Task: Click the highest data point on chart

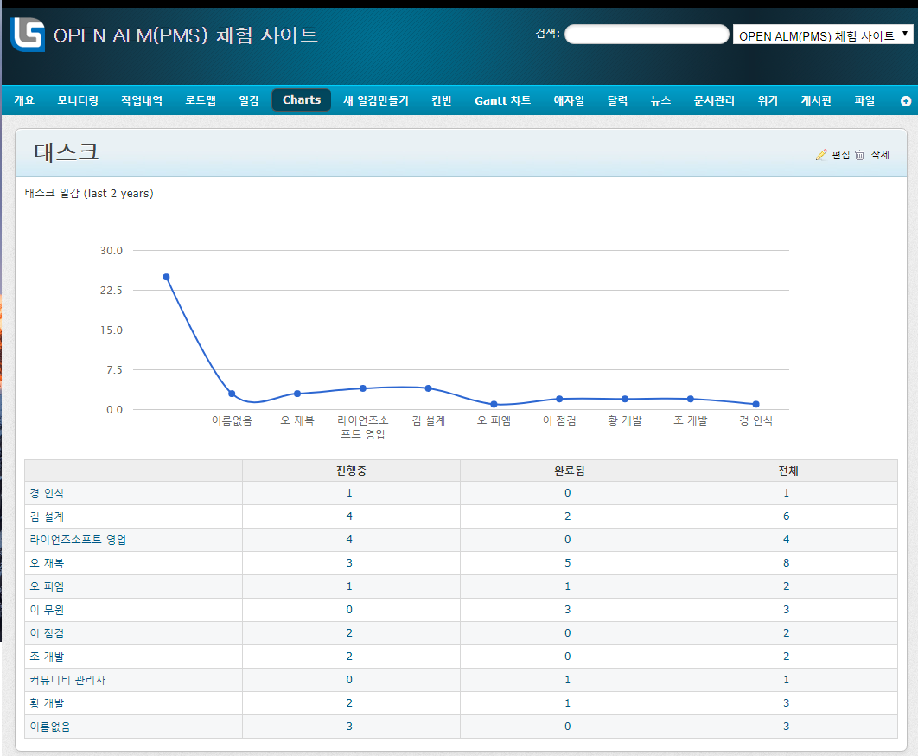Action: pos(166,277)
